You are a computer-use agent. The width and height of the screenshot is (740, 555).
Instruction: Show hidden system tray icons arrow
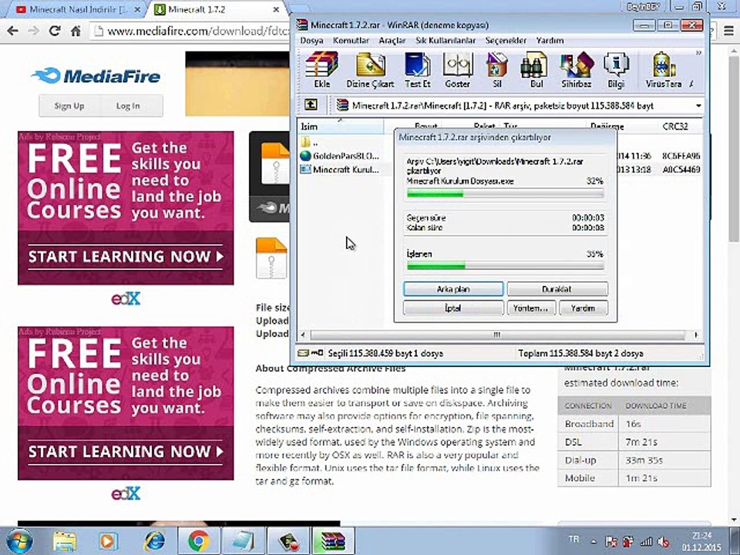point(594,542)
